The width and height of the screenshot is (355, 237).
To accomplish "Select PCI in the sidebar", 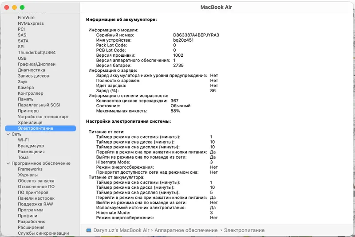I will coord(21,29).
